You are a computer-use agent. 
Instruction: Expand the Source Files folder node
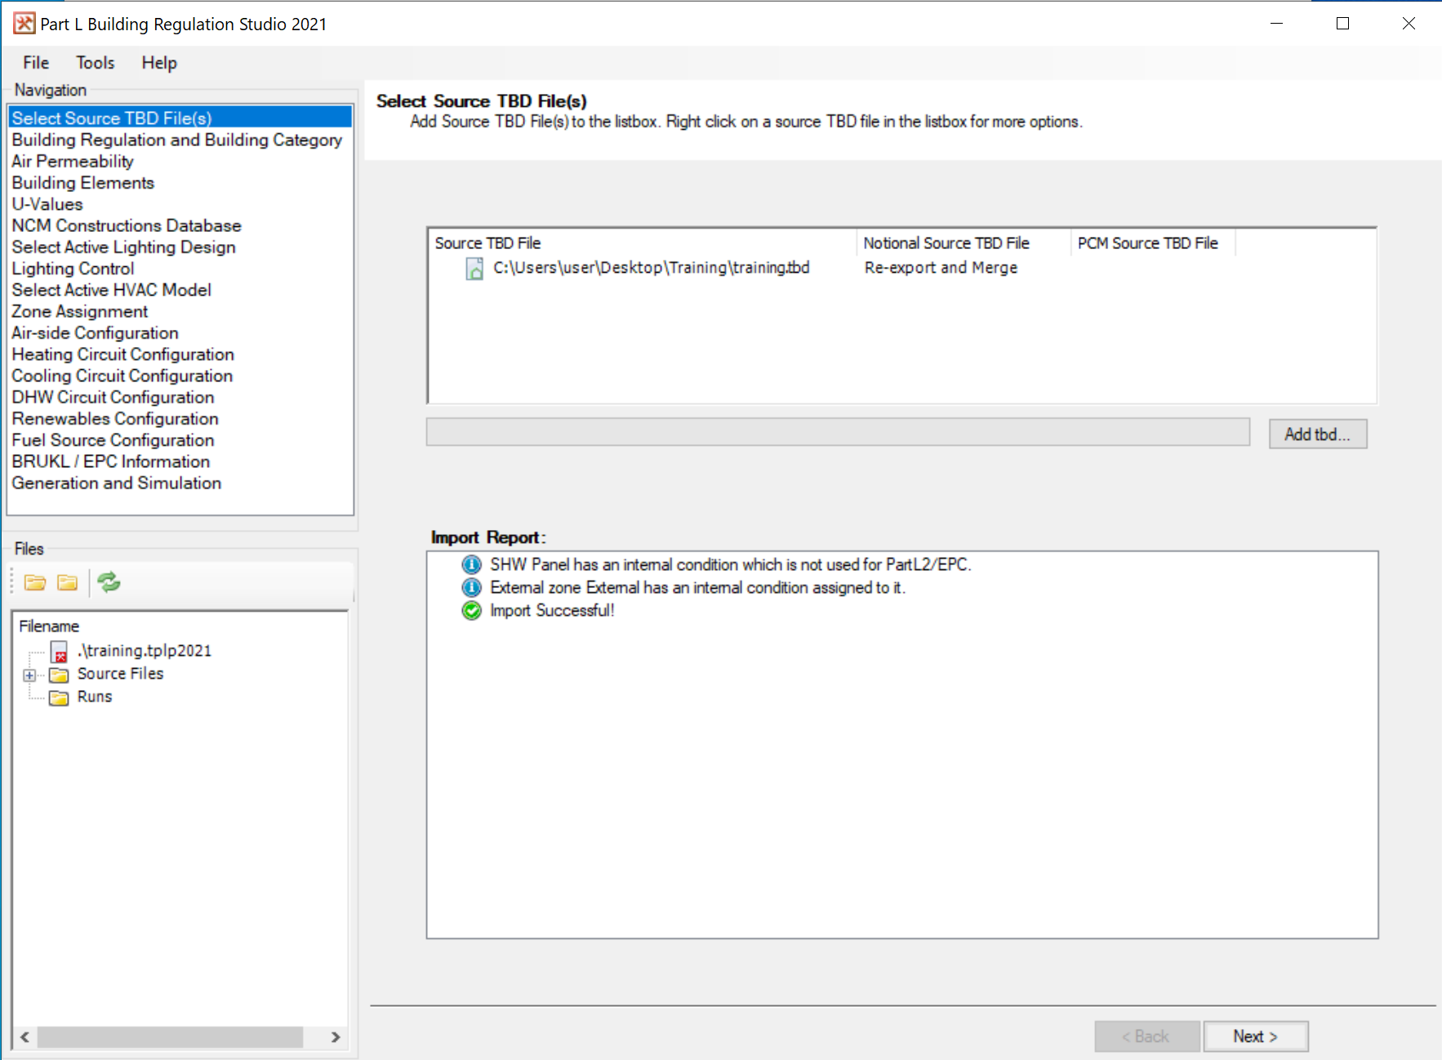tap(29, 675)
